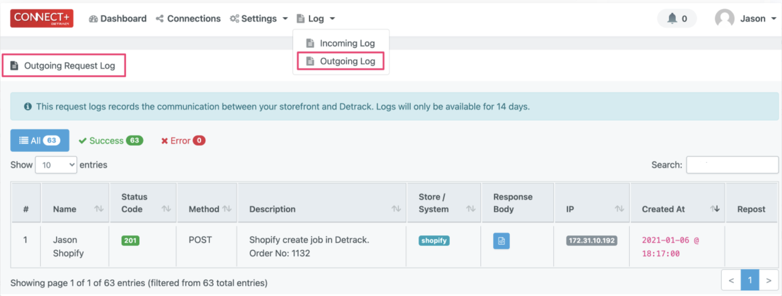Filter logs by Success

[x=111, y=141]
